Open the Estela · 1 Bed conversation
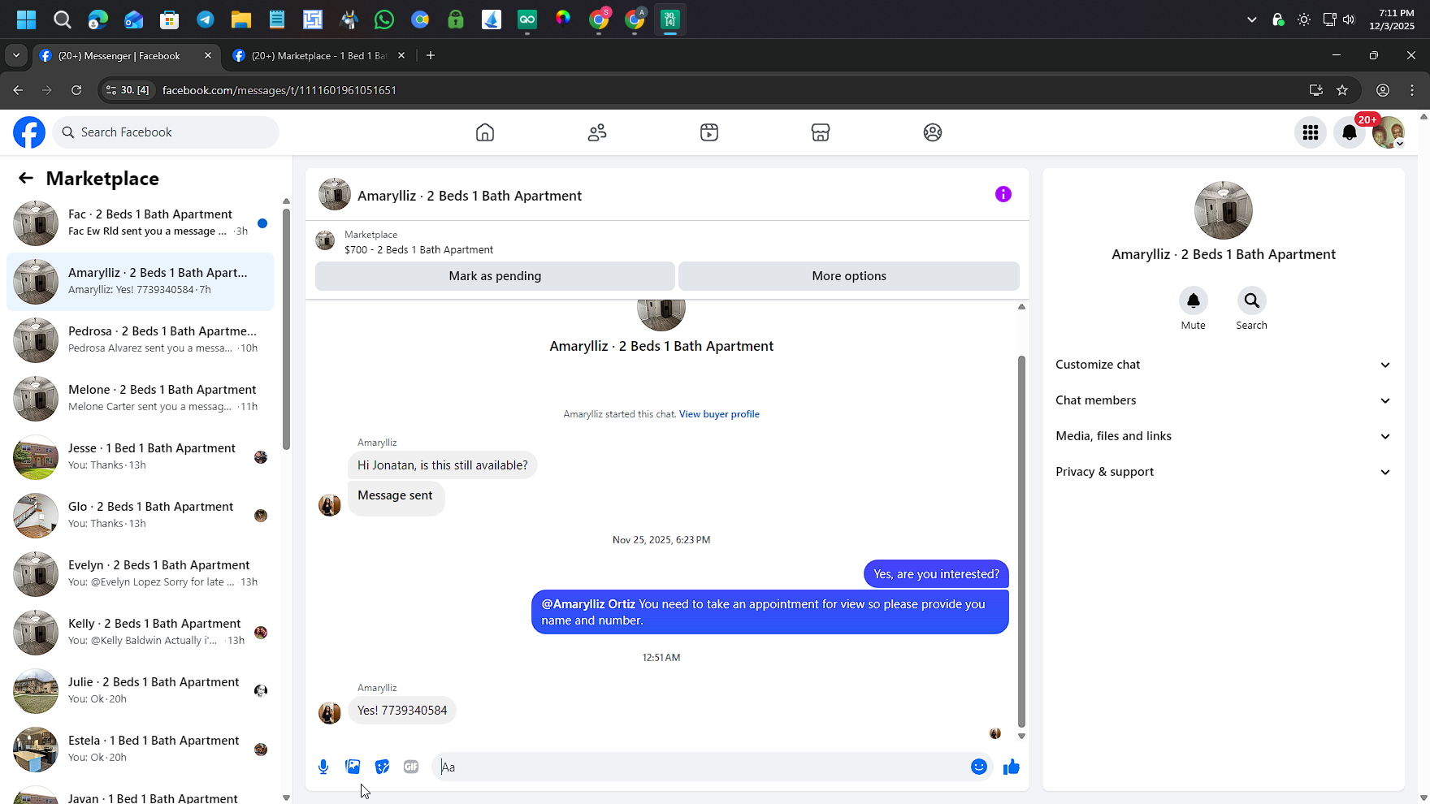This screenshot has width=1430, height=804. (141, 749)
